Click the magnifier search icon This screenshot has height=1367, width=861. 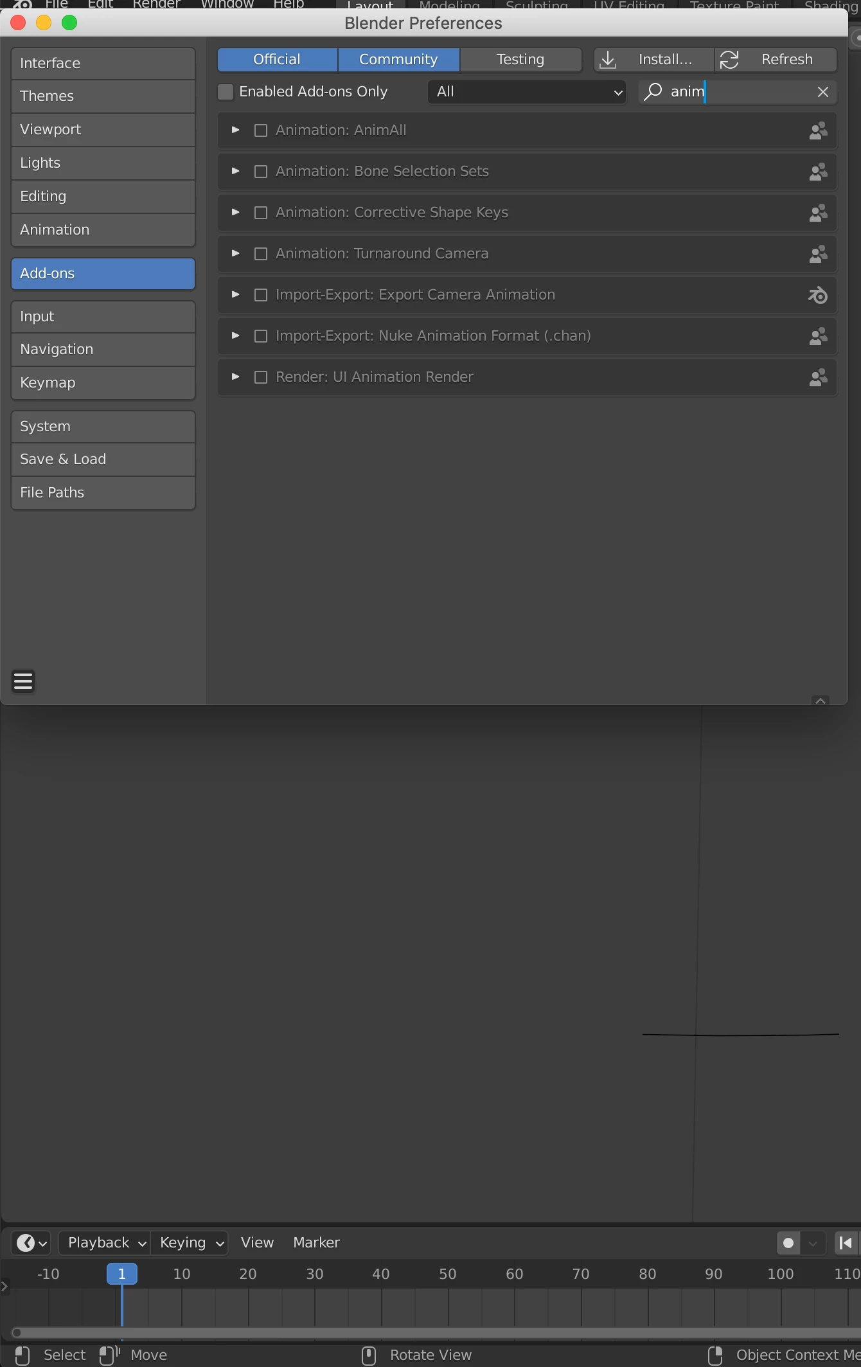coord(653,92)
